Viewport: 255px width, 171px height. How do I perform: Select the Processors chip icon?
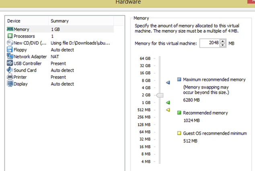click(10, 36)
